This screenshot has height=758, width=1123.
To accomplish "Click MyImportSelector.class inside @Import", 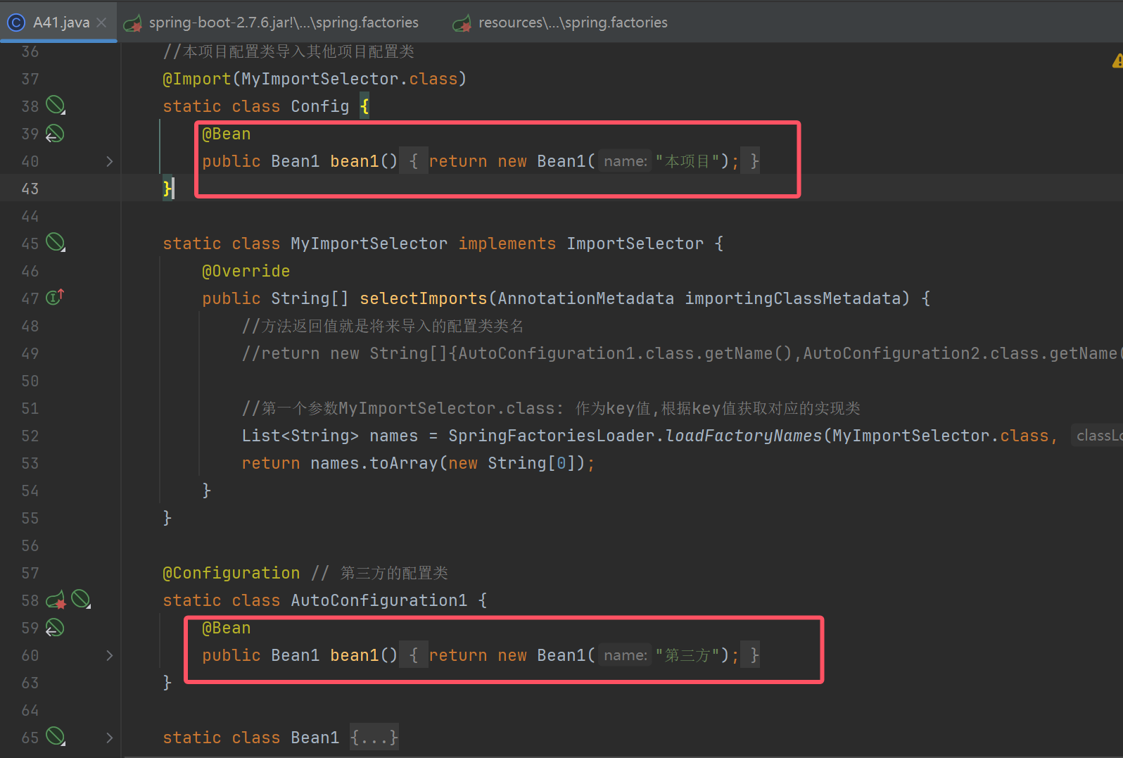I will tap(350, 79).
